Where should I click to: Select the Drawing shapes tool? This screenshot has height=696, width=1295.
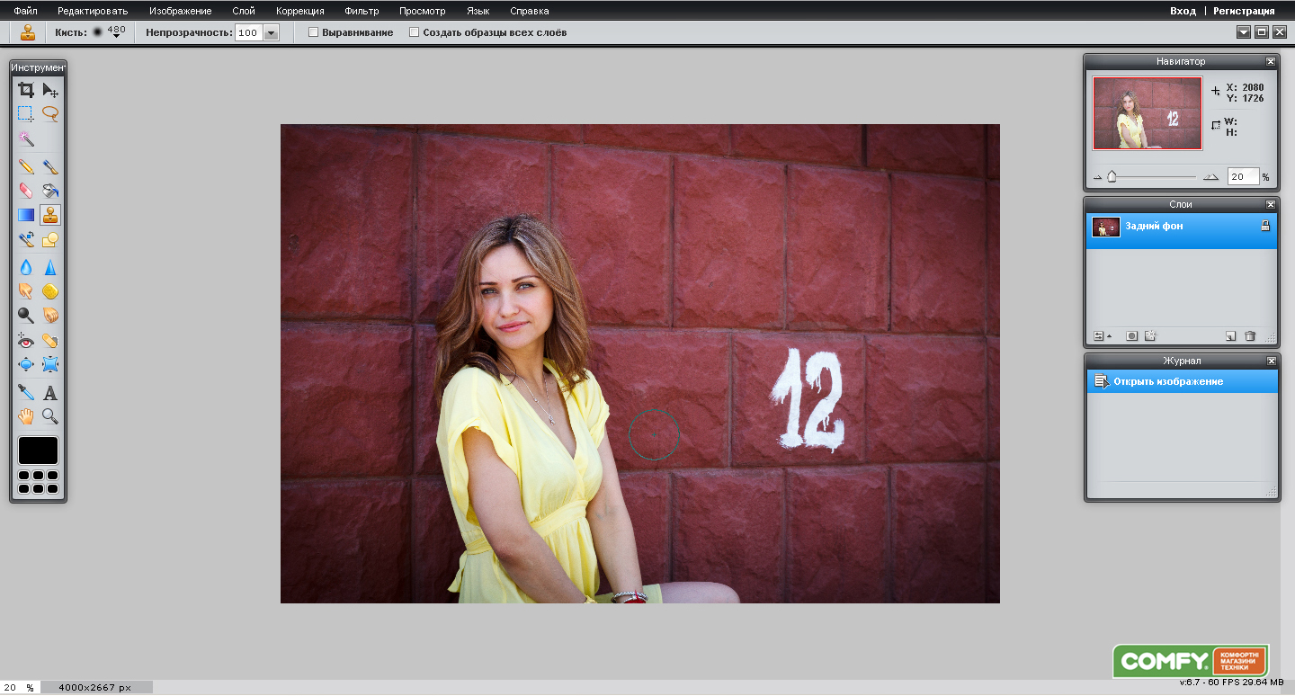50,239
